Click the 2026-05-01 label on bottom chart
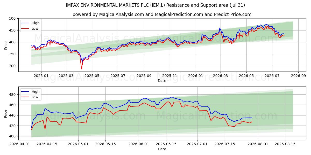Screen dimensions: 311x155 [x=78, y=144]
